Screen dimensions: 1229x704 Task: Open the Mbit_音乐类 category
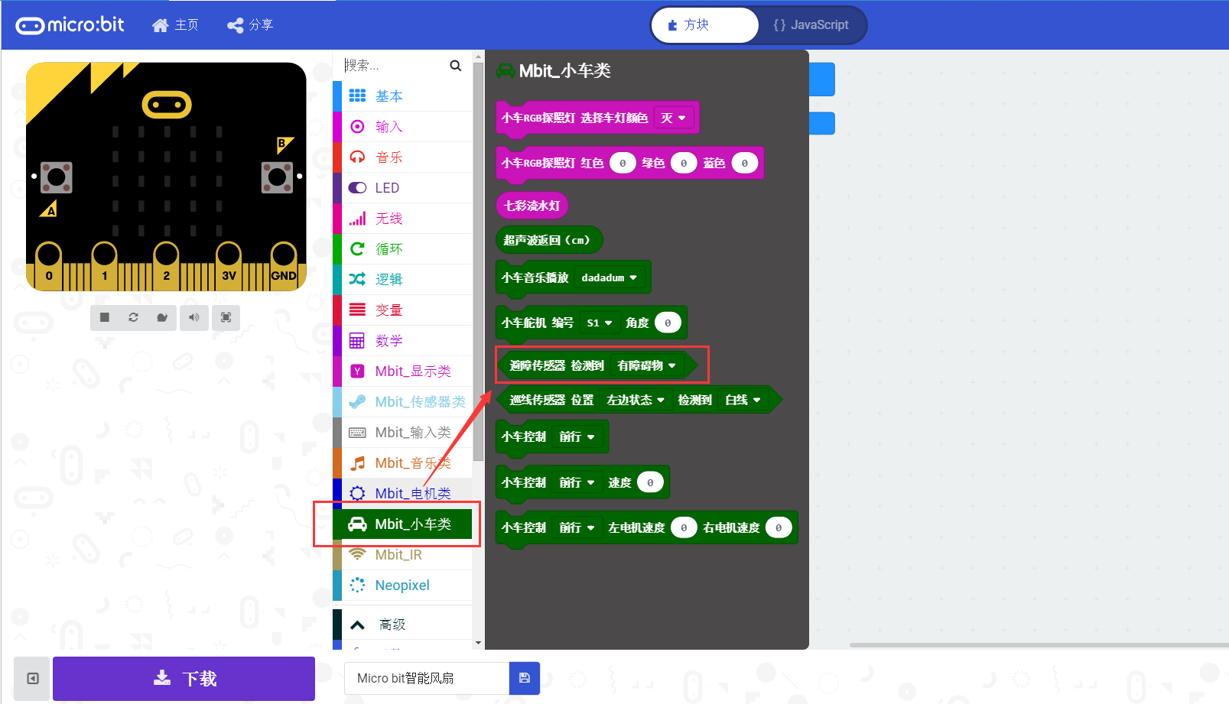coord(402,463)
